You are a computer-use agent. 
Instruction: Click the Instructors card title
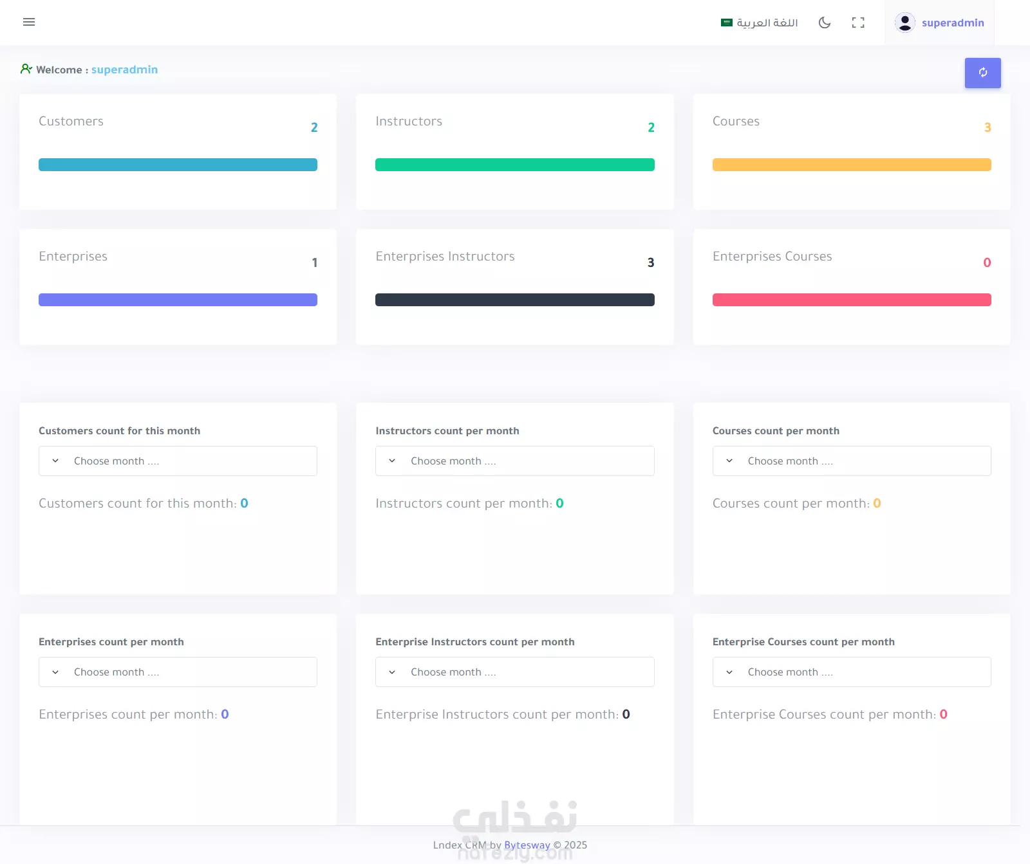409,121
